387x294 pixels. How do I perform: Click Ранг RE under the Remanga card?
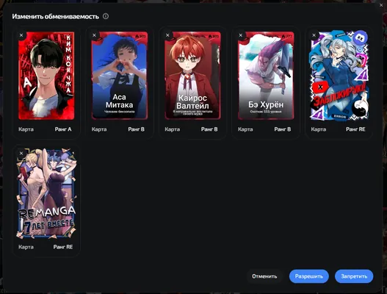[63, 247]
